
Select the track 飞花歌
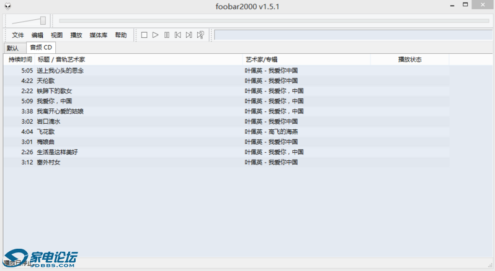46,132
